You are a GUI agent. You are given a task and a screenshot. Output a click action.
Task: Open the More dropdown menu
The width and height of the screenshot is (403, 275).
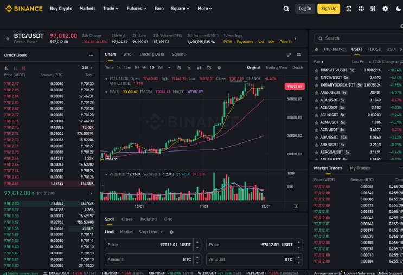tap(204, 9)
